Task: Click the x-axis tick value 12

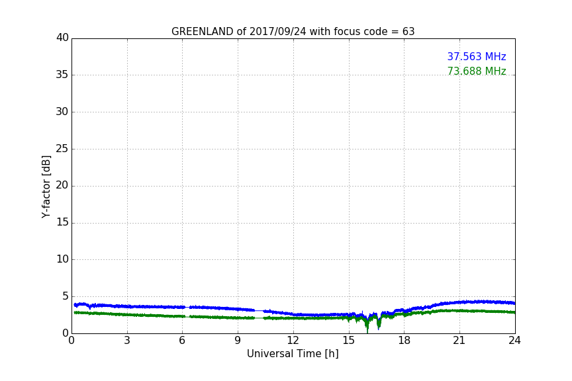Action: click(x=293, y=341)
